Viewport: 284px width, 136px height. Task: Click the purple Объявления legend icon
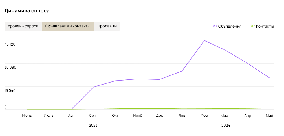pos(215,26)
